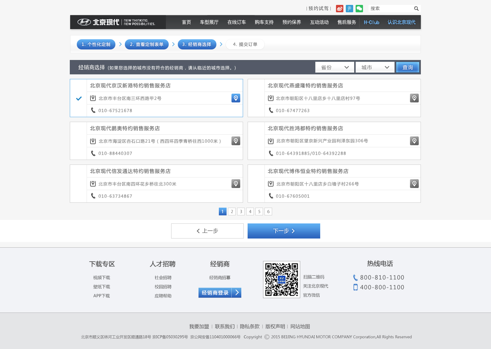Select the 鹏奥 dealer checkbox area

click(79, 141)
